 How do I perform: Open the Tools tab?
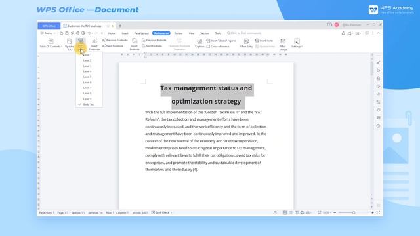(218, 33)
